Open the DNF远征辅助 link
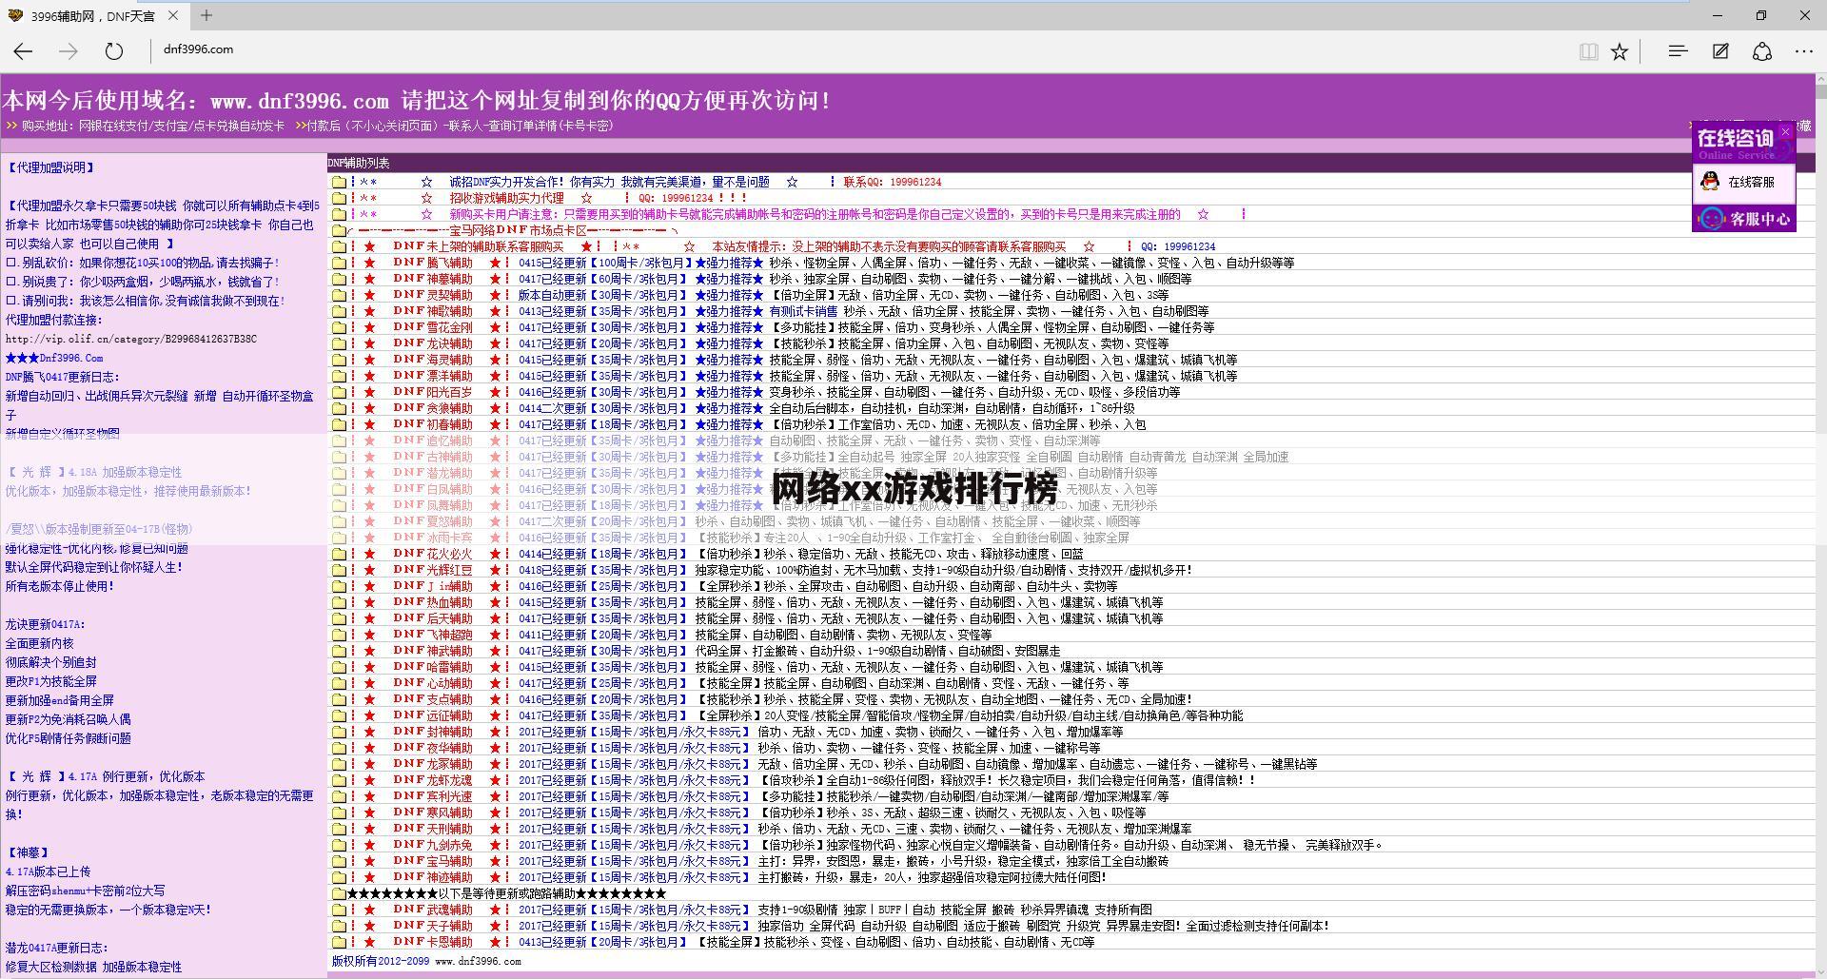1827x979 pixels. point(433,716)
